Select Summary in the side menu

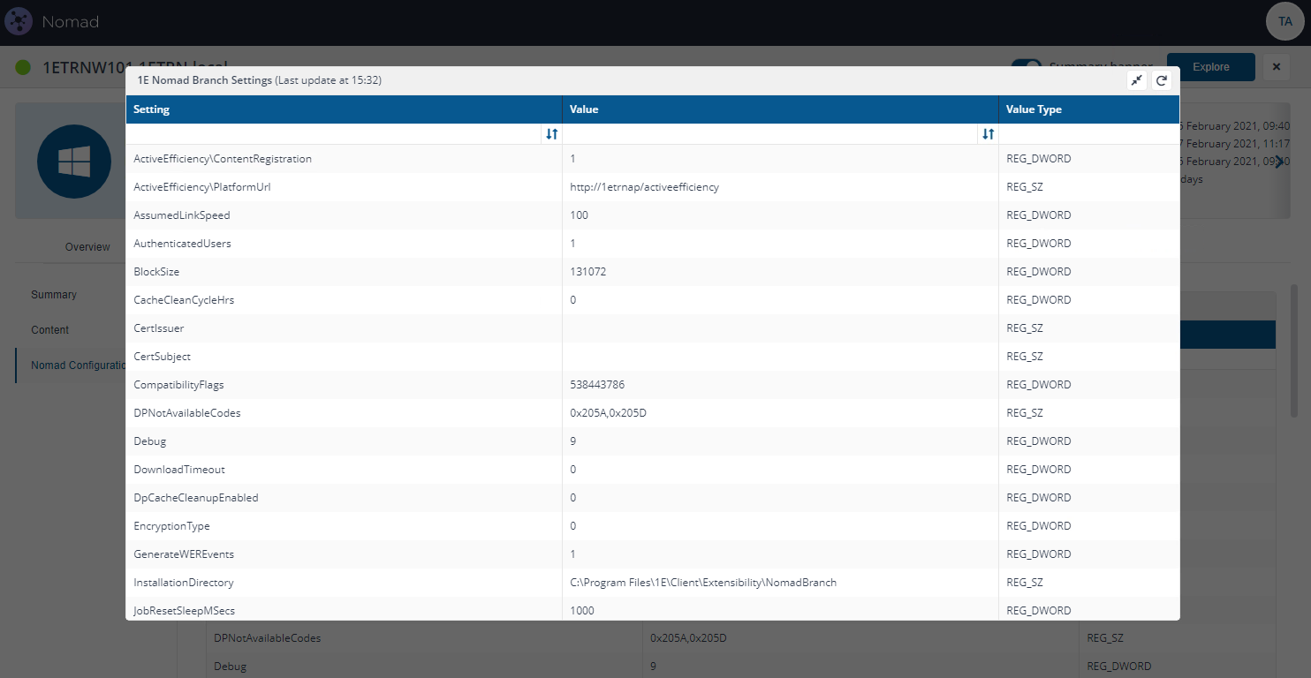point(54,295)
